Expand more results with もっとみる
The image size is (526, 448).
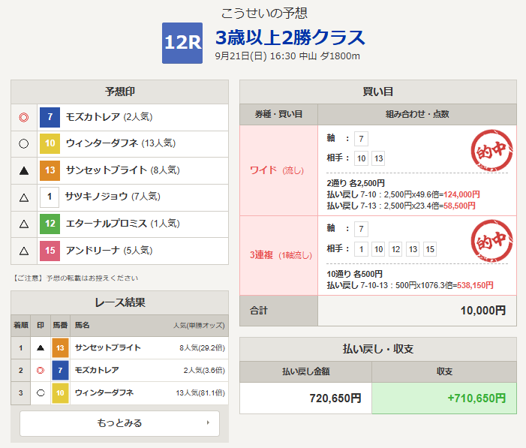click(119, 423)
